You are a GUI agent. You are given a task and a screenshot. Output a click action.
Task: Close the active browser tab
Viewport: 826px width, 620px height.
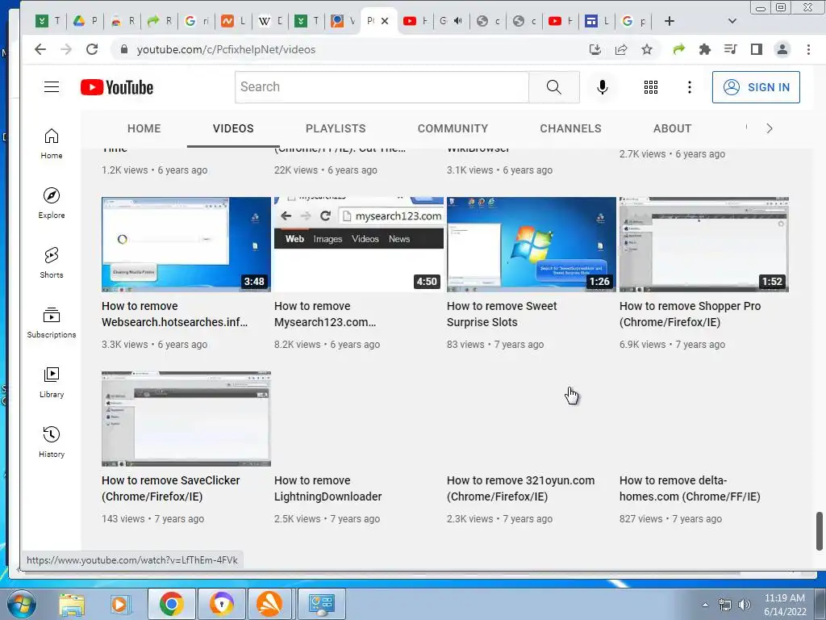click(385, 21)
